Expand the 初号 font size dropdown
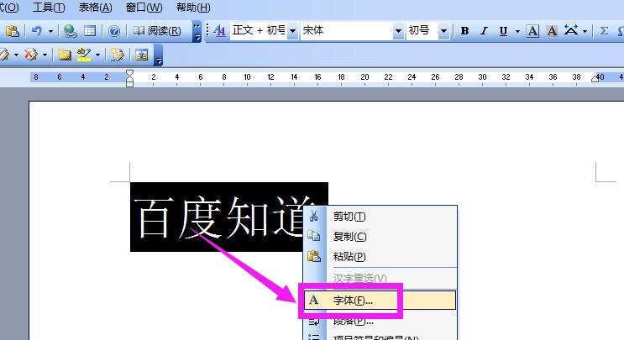This screenshot has width=624, height=340. coord(443,31)
